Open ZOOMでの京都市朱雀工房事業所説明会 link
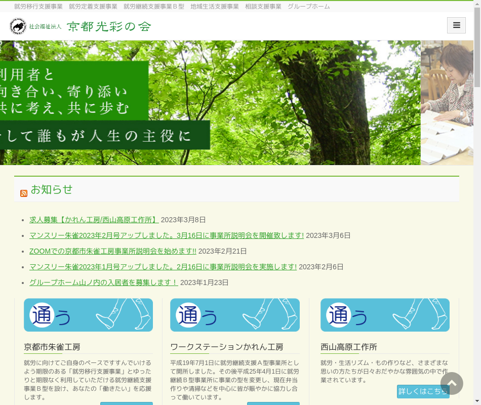Image resolution: width=481 pixels, height=405 pixels. coord(112,251)
